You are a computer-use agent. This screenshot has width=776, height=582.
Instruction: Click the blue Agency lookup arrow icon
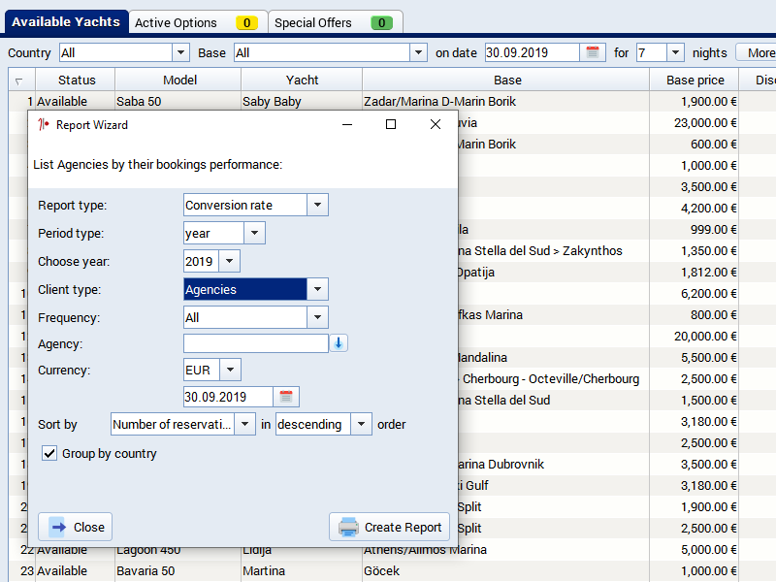[x=339, y=343]
